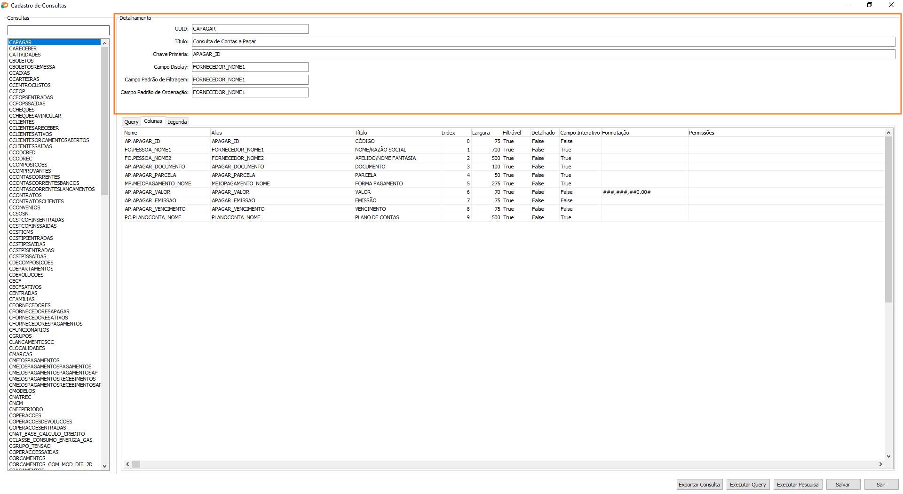Choose CFORNECEDORES from the Consultas list
Image resolution: width=903 pixels, height=494 pixels.
click(x=30, y=305)
